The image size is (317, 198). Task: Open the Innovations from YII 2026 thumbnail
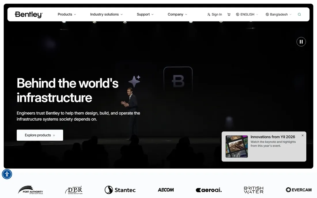237,146
